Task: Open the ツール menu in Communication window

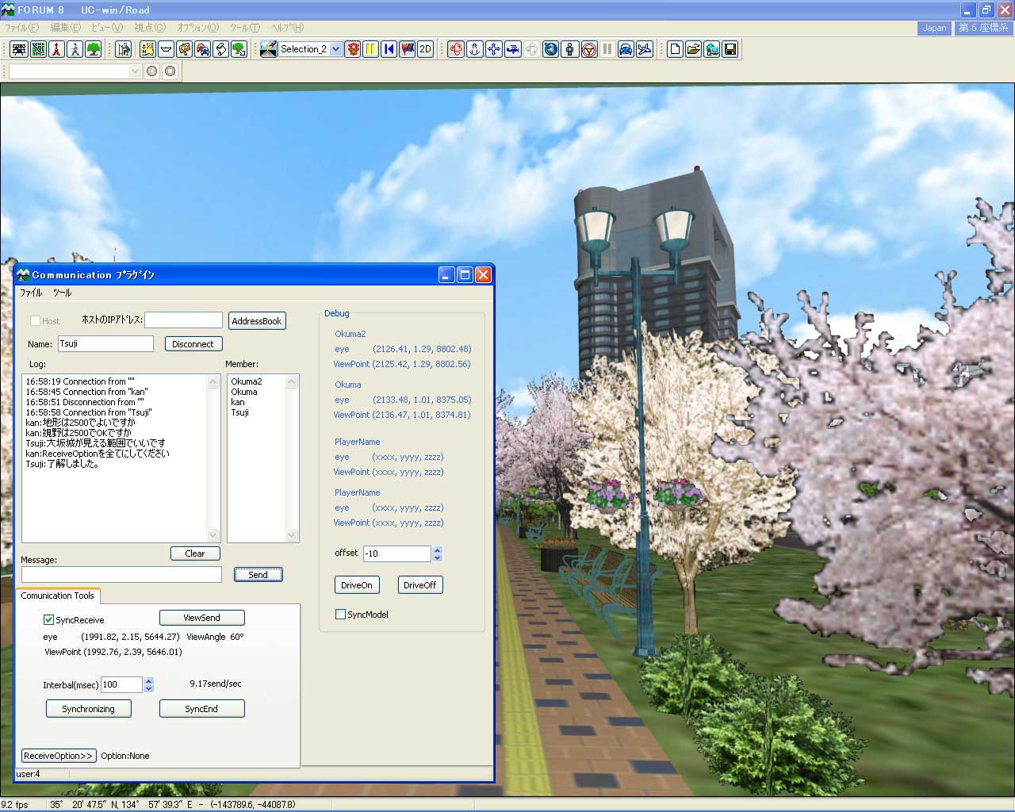Action: [x=62, y=293]
